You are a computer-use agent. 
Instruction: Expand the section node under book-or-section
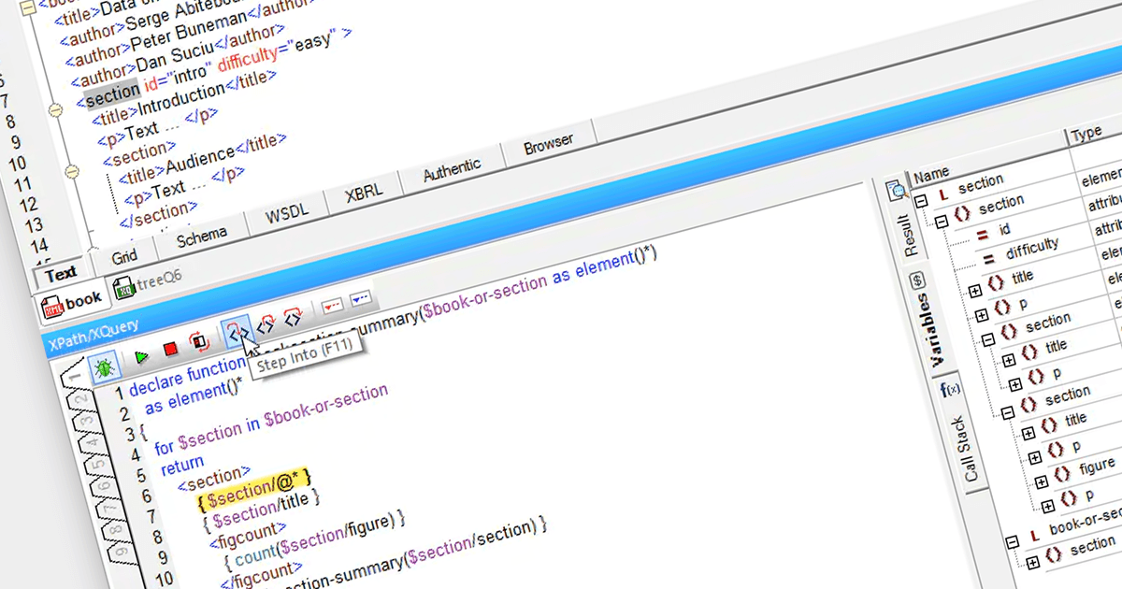pyautogui.click(x=1033, y=562)
